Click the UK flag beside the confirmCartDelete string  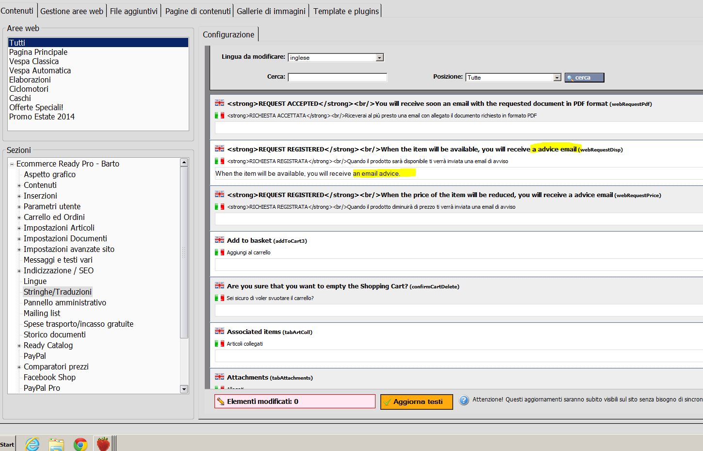220,285
